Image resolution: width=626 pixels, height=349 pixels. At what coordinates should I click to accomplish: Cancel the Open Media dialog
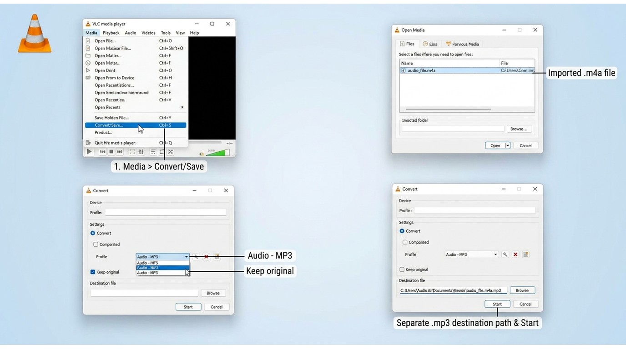pos(525,145)
